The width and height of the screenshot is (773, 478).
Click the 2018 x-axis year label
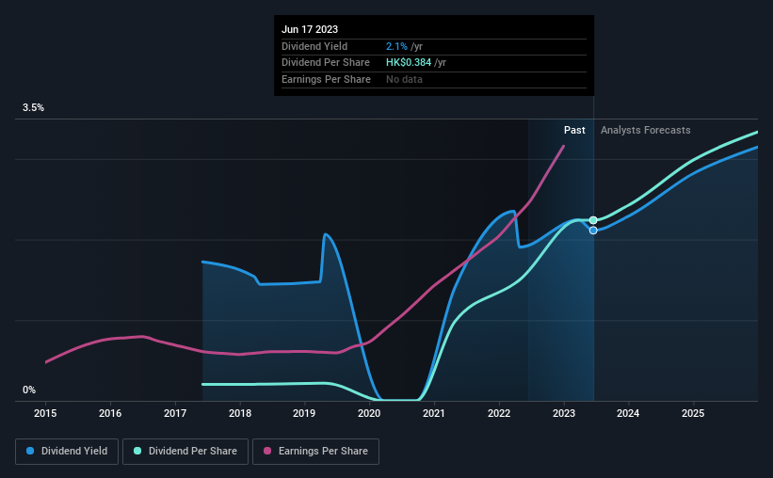(240, 413)
